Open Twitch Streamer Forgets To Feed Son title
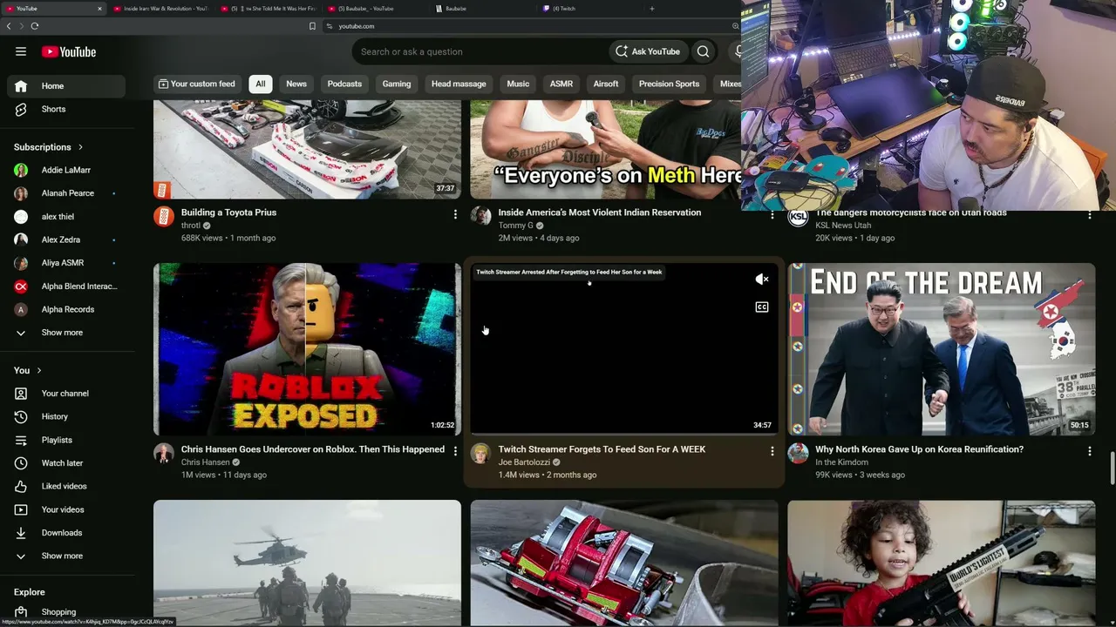This screenshot has width=1116, height=627. (602, 449)
